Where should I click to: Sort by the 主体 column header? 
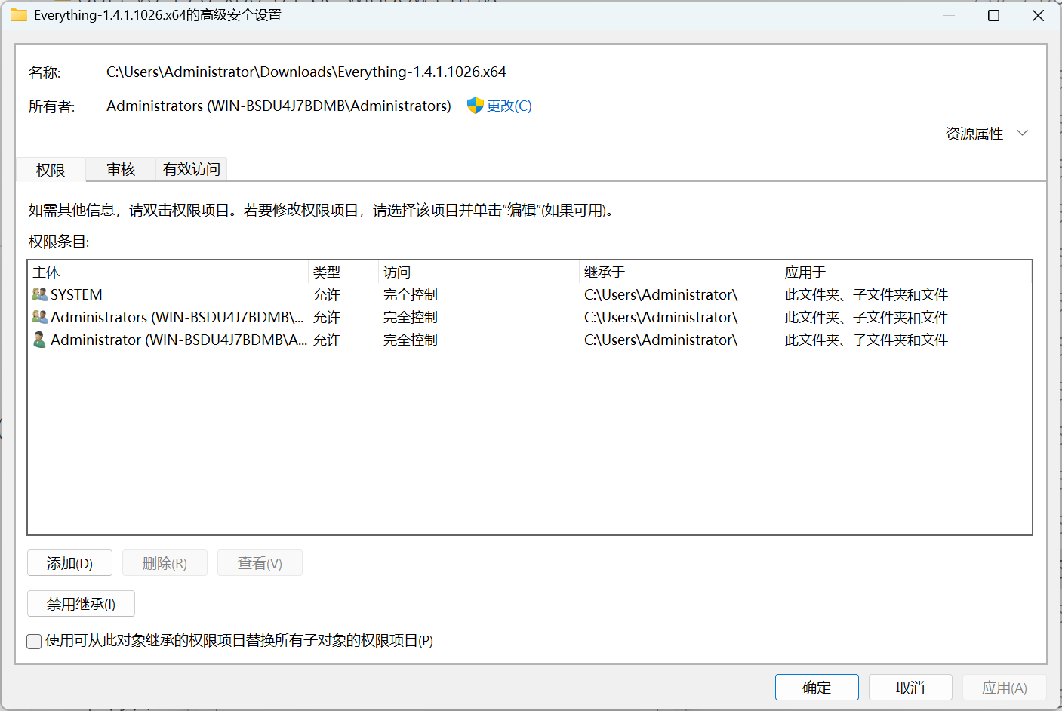(168, 272)
